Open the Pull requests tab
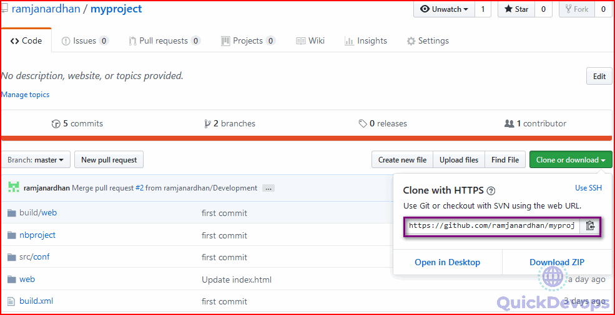The width and height of the screenshot is (615, 315). (x=164, y=41)
